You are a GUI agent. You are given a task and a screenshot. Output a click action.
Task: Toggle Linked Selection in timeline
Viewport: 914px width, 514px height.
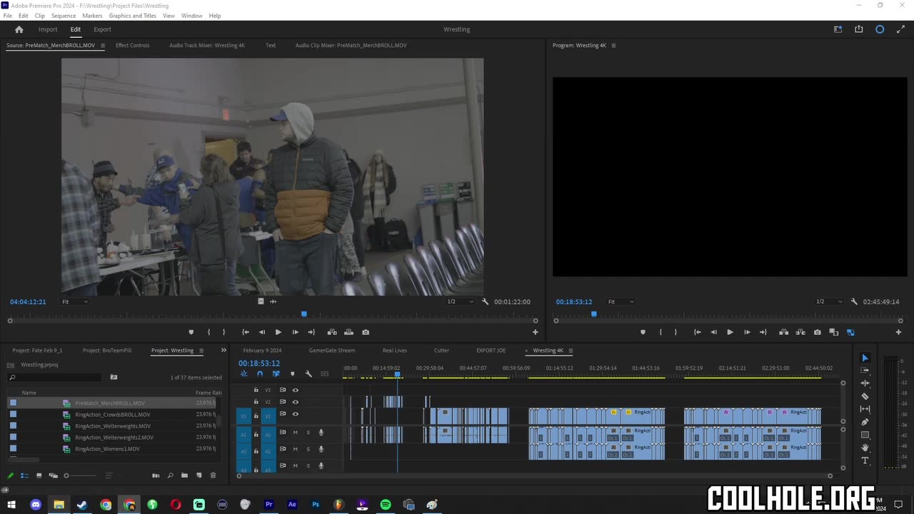[x=276, y=374]
